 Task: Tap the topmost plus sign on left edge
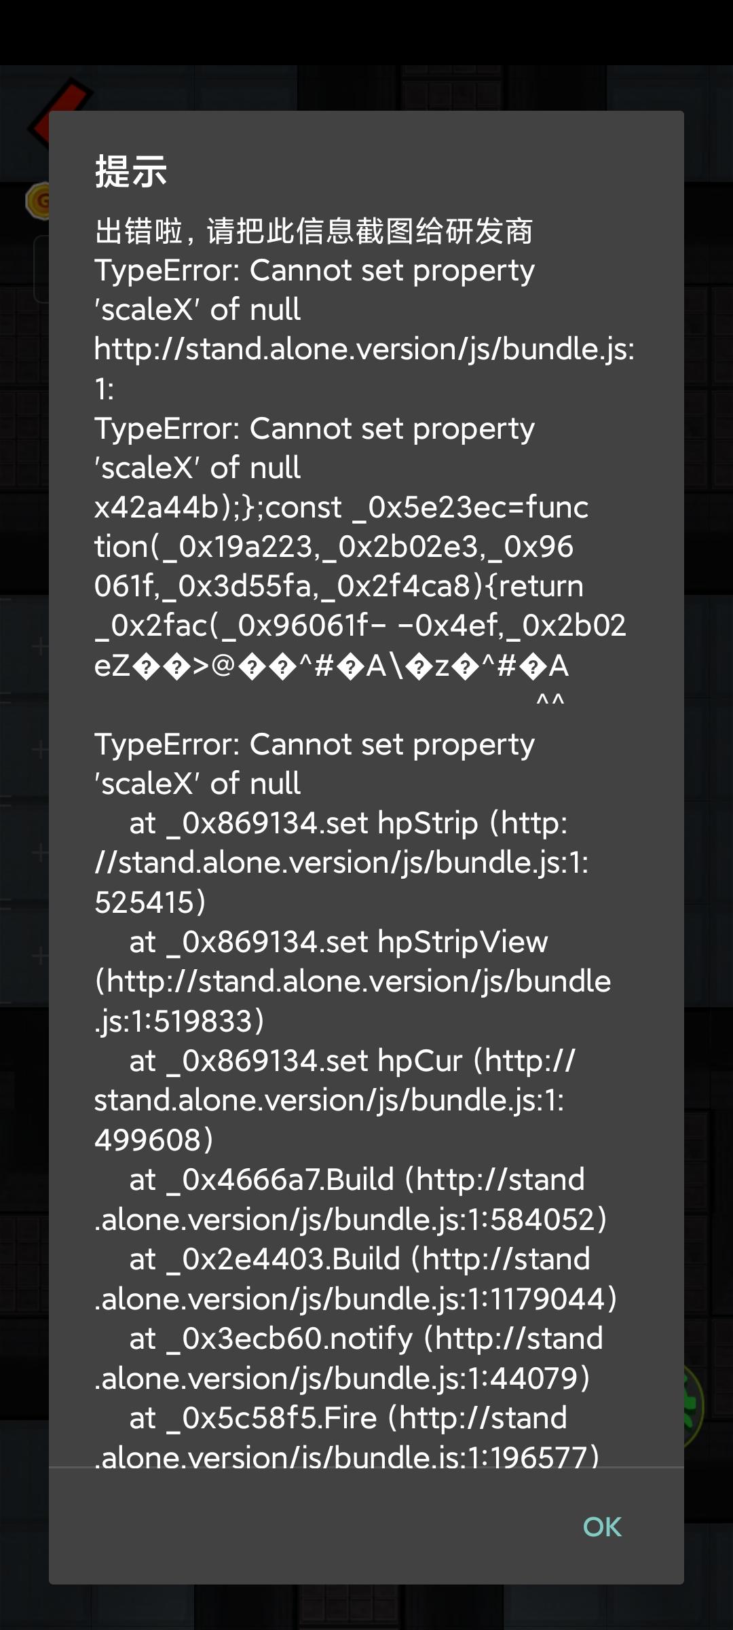click(x=39, y=646)
